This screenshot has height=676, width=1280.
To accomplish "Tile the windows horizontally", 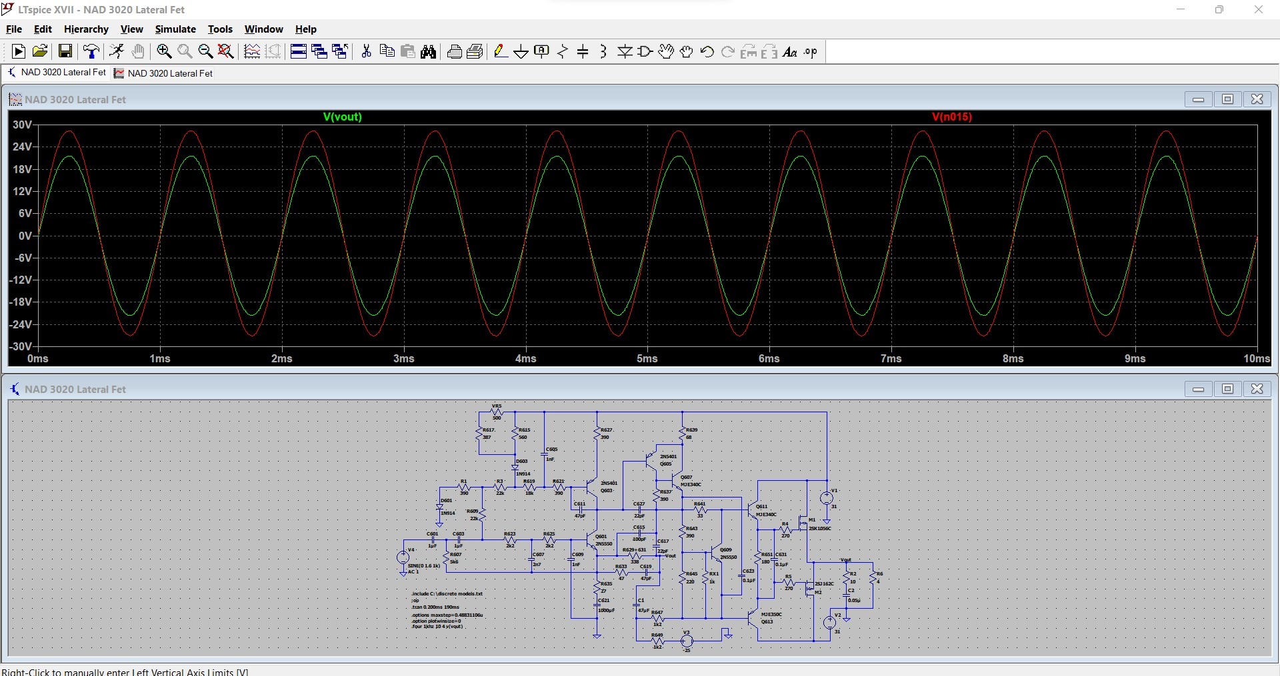I will click(299, 51).
